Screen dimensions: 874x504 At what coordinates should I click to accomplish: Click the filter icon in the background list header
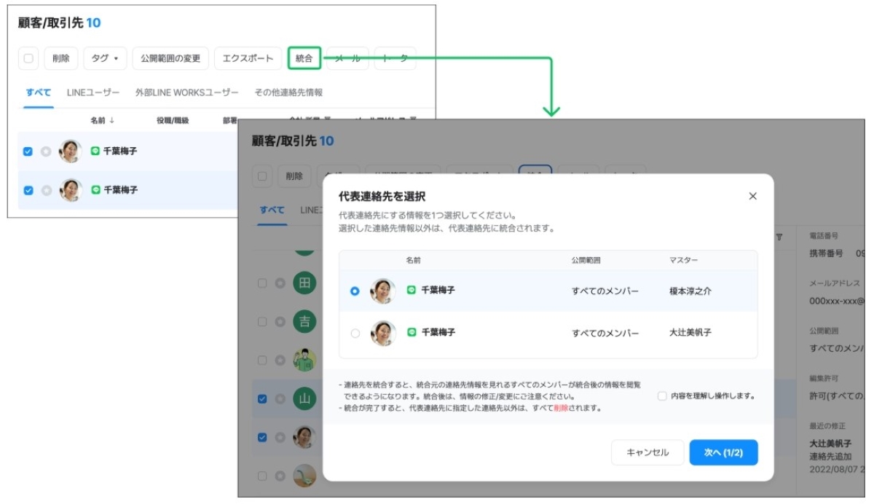[x=779, y=237]
